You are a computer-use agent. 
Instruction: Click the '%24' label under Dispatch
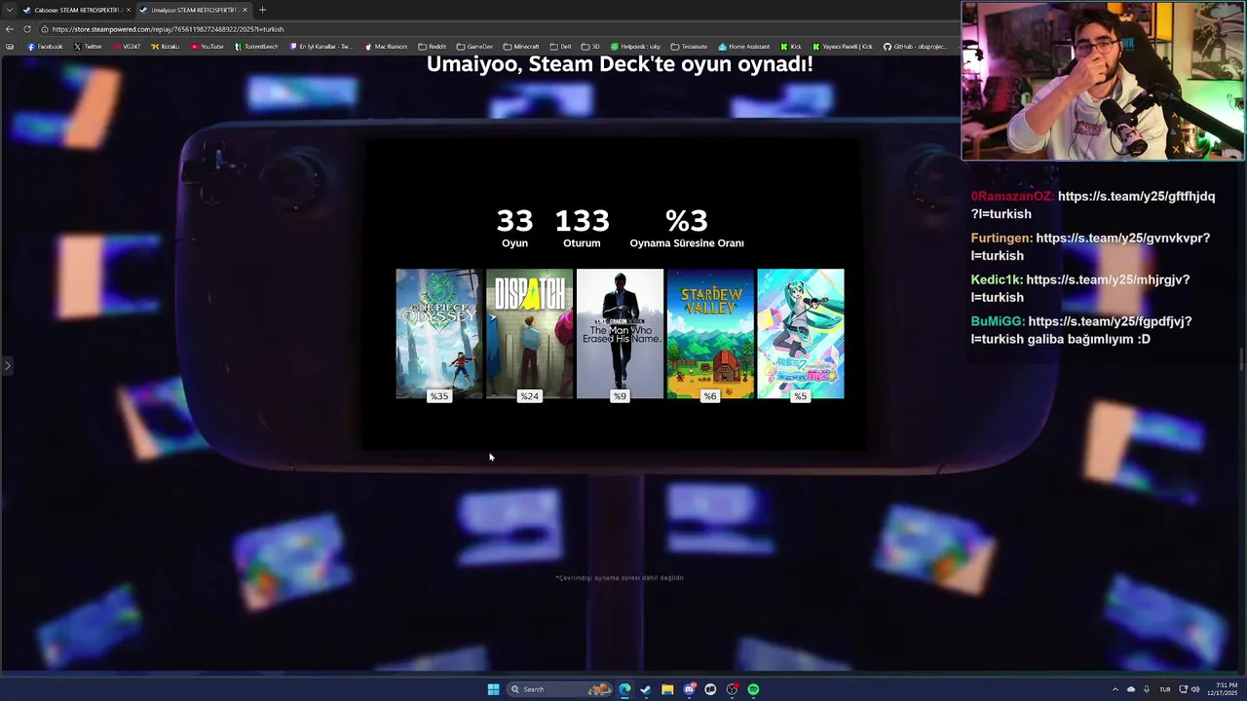(529, 396)
